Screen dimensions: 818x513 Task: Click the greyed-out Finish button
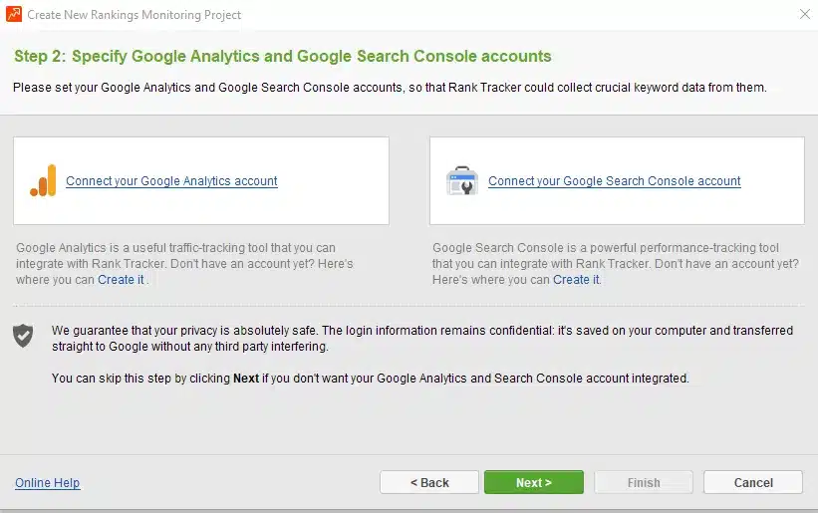point(644,482)
